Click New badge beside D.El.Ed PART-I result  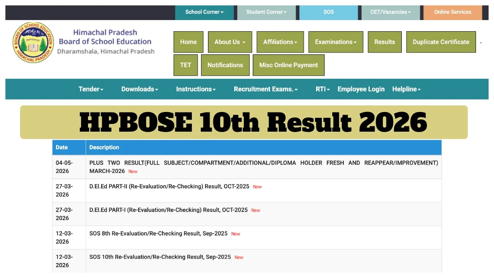(x=255, y=210)
